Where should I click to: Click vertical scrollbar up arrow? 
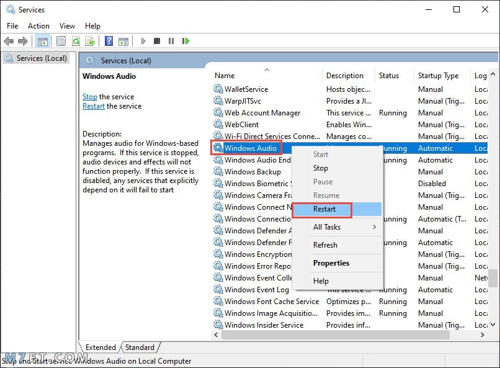pyautogui.click(x=493, y=74)
